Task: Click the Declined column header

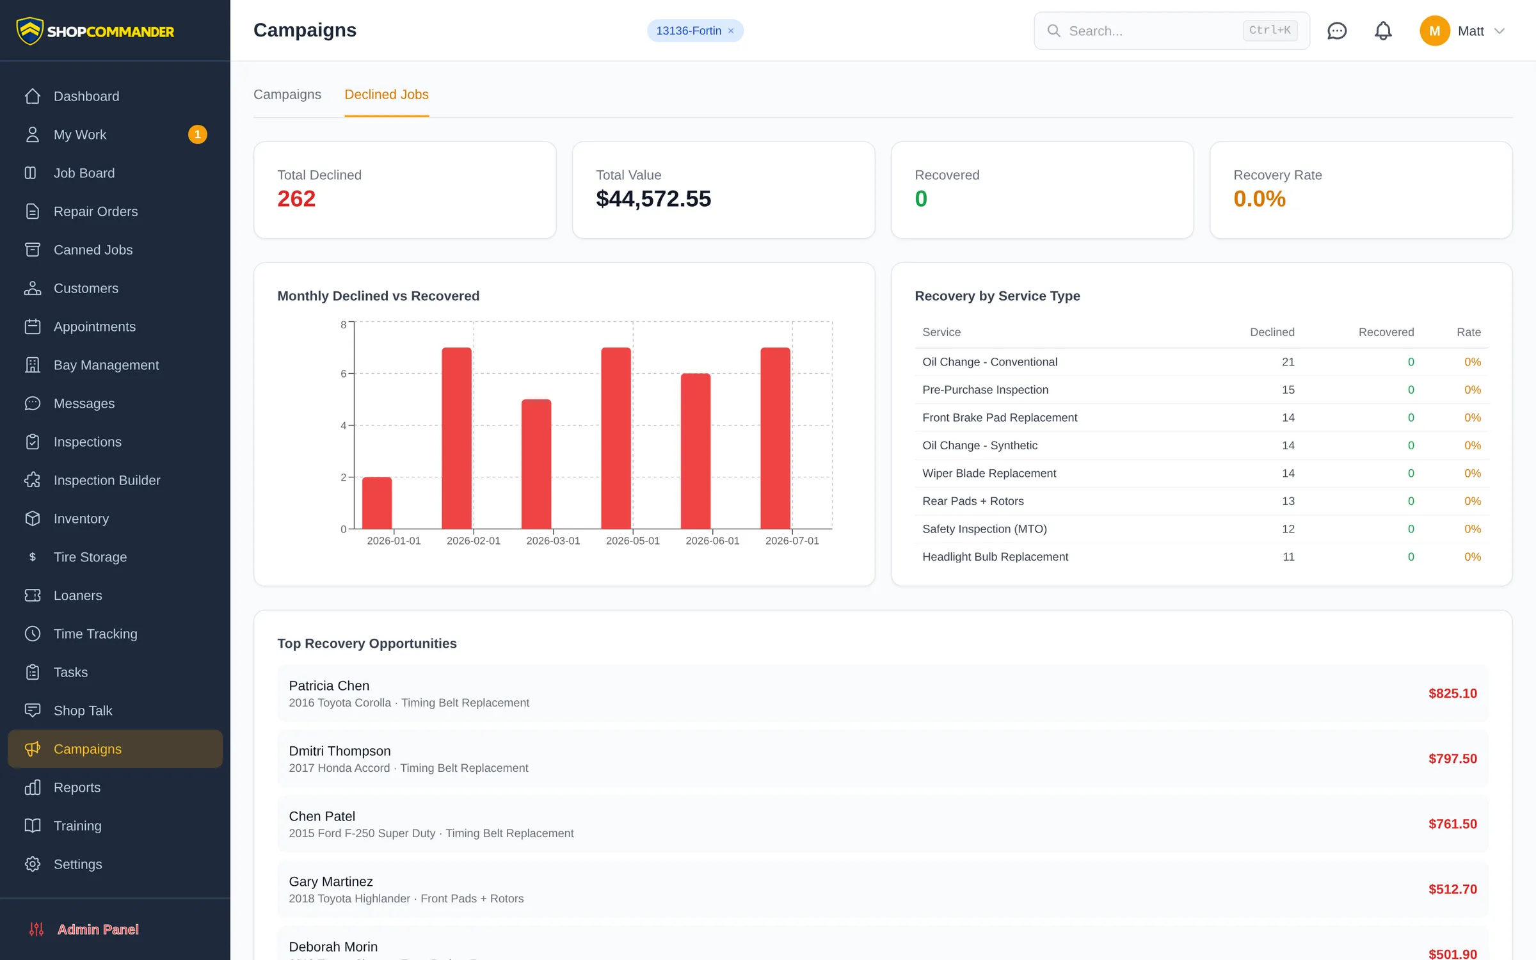Action: coord(1272,332)
